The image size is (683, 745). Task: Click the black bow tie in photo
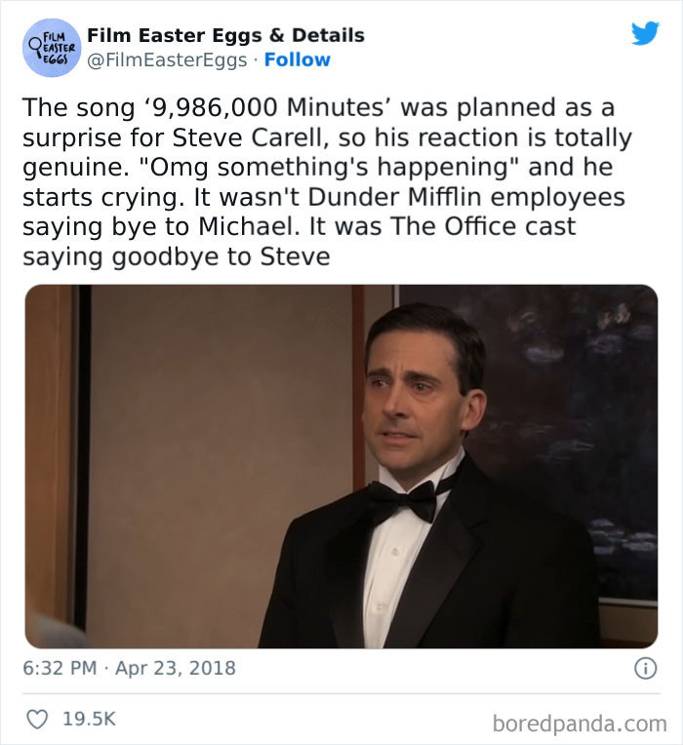[403, 500]
